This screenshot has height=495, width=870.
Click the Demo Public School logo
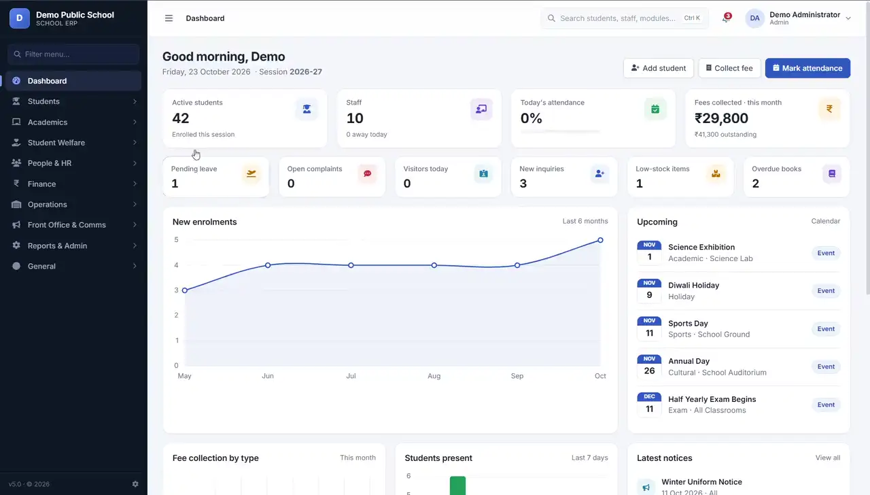(19, 18)
